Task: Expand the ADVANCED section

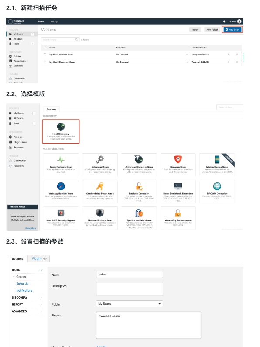Action: [27, 311]
